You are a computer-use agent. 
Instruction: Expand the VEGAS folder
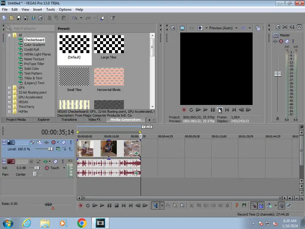[x=9, y=102]
